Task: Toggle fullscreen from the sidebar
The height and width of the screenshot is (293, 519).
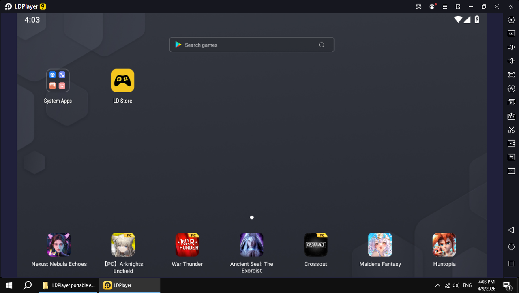Action: [x=511, y=75]
